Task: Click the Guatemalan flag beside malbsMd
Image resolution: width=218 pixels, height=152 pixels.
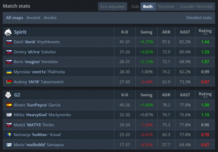Action: pos(9,145)
